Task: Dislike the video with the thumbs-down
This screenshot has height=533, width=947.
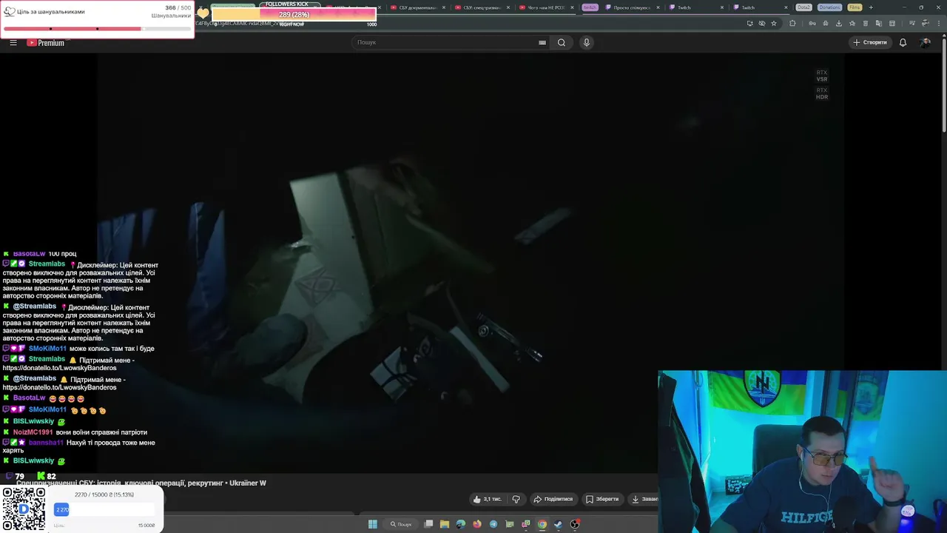Action: (x=516, y=499)
